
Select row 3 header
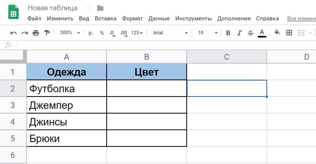click(13, 105)
